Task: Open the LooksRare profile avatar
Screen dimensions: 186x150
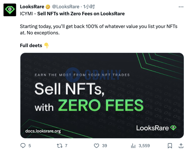Action: pos(10,10)
